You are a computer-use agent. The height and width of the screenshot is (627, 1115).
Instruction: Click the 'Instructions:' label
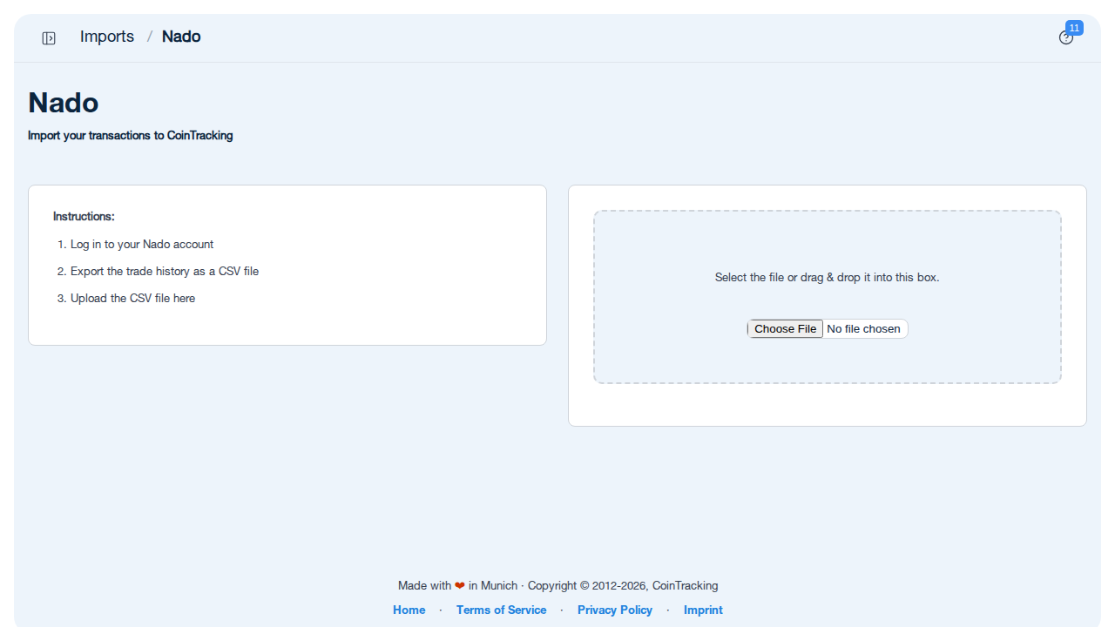click(x=84, y=216)
